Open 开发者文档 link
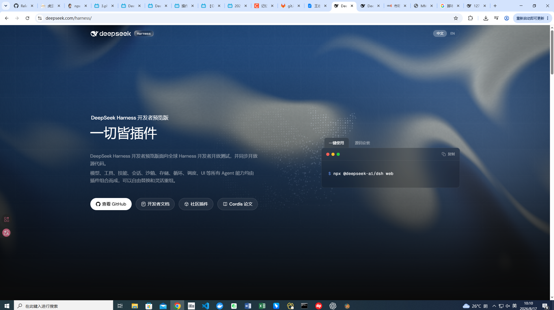The width and height of the screenshot is (554, 310). pos(155,204)
